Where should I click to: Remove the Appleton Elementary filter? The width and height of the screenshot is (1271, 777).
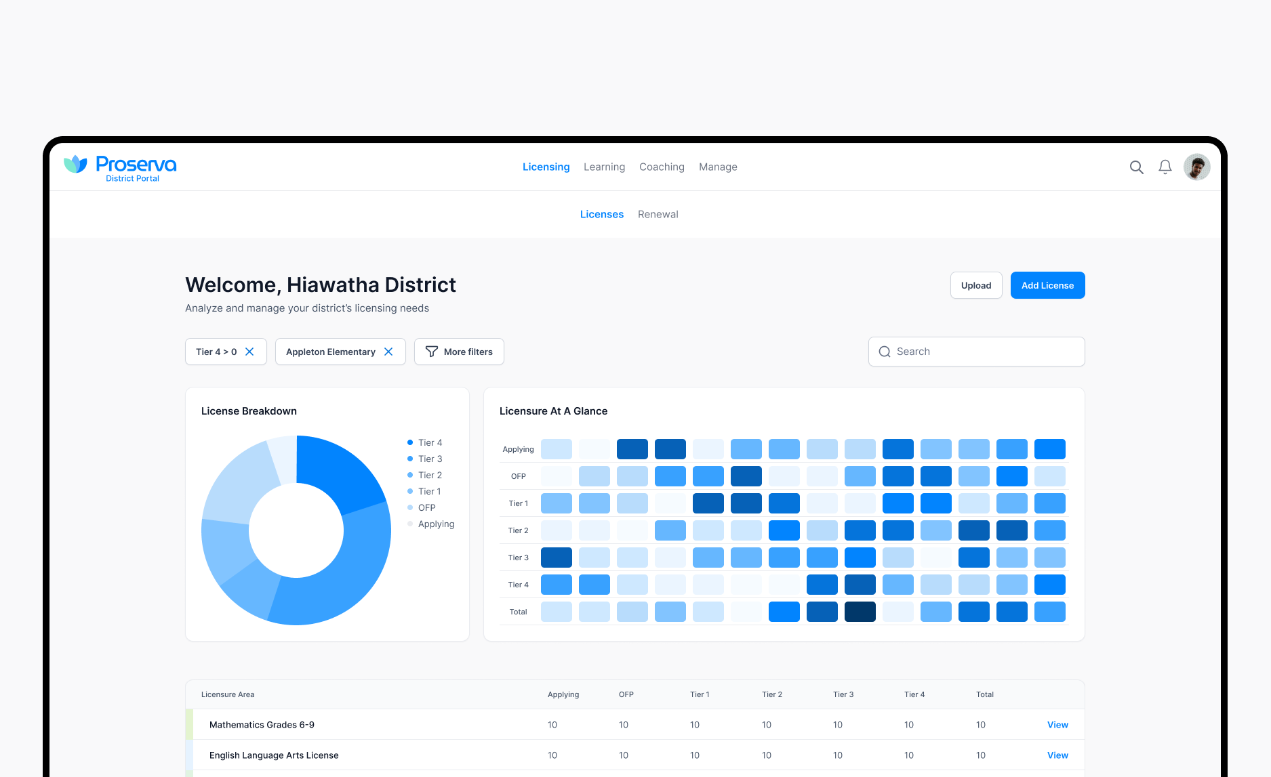pos(388,352)
